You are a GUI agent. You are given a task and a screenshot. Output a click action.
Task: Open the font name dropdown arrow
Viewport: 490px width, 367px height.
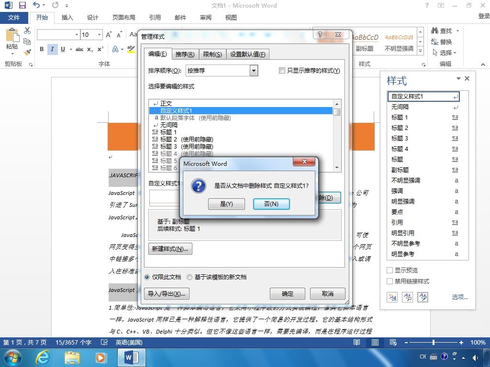click(77, 34)
